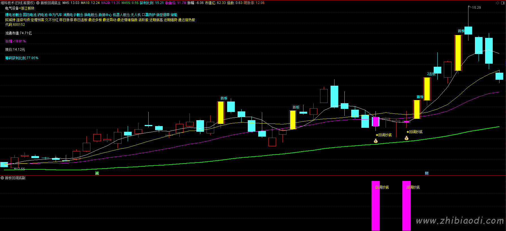Toggle the side panel icon at top right
The width and height of the screenshot is (506, 231).
[503, 3]
